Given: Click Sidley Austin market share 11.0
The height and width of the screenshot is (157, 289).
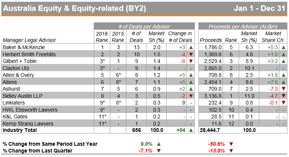Looking at the screenshot, I should [x=249, y=96].
